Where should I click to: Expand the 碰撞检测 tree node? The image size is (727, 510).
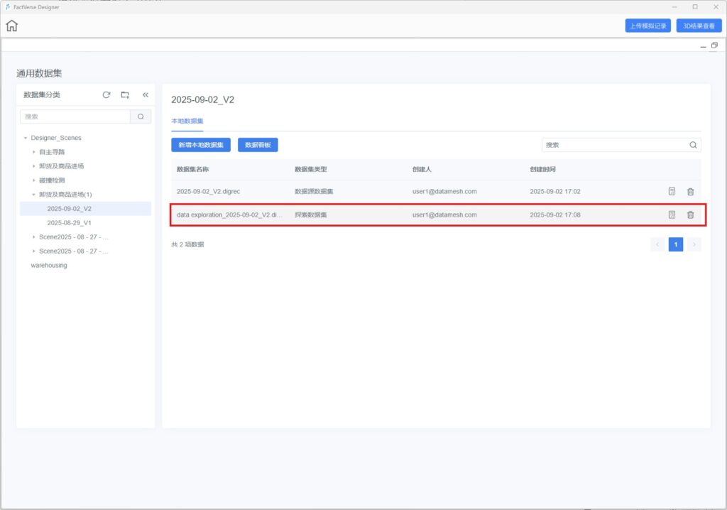click(x=34, y=180)
